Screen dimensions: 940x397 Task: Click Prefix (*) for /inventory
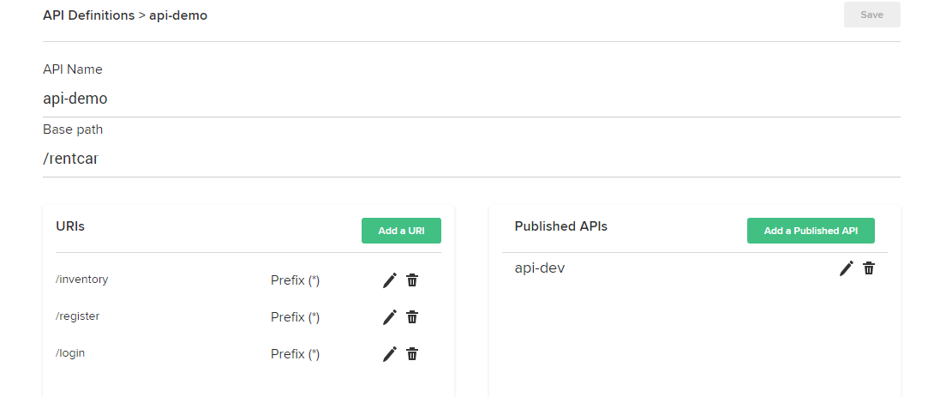coord(295,280)
